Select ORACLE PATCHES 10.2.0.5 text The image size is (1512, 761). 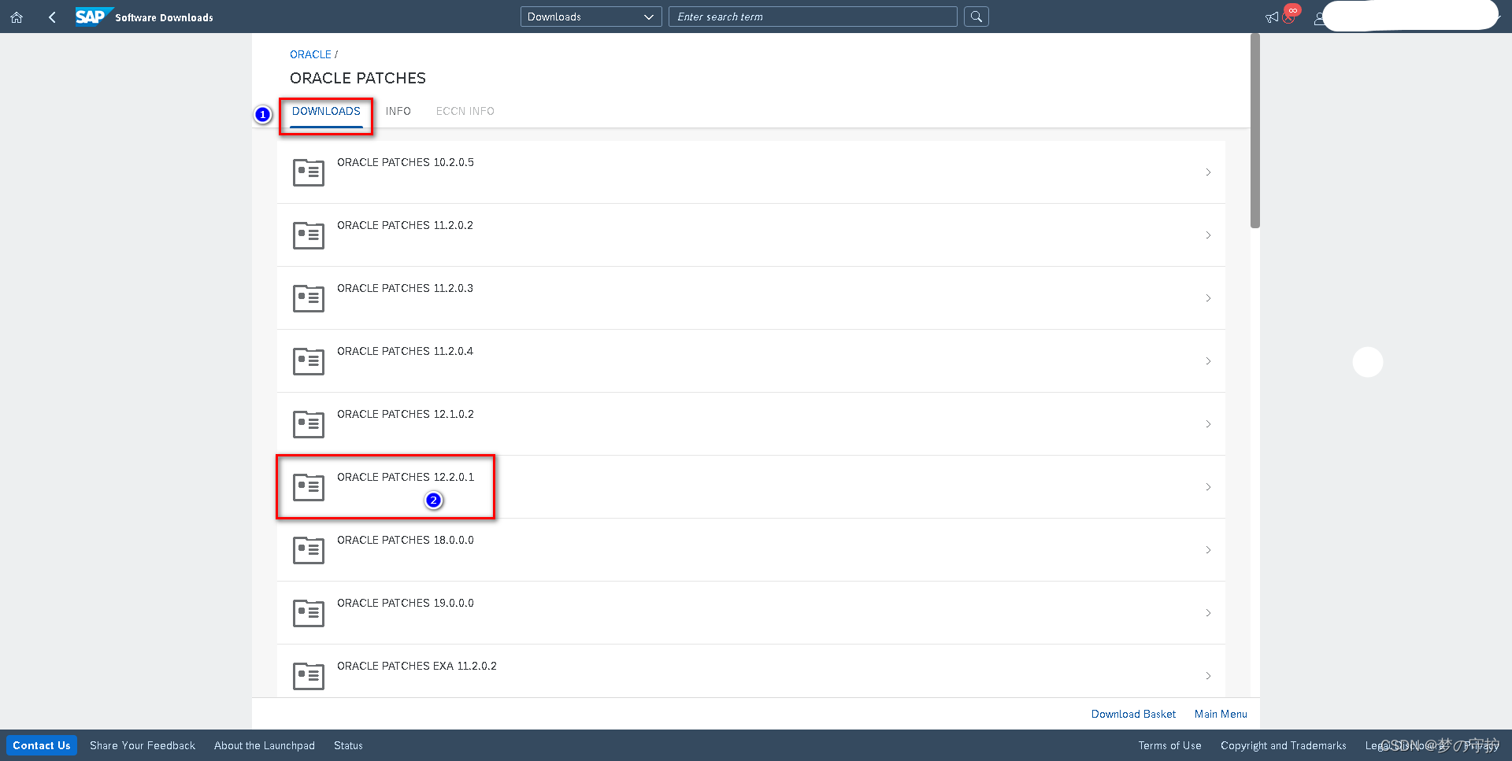(406, 162)
